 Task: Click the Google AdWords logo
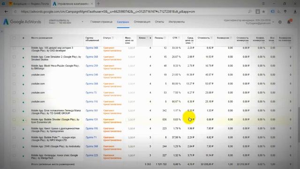pyautogui.click(x=22, y=22)
